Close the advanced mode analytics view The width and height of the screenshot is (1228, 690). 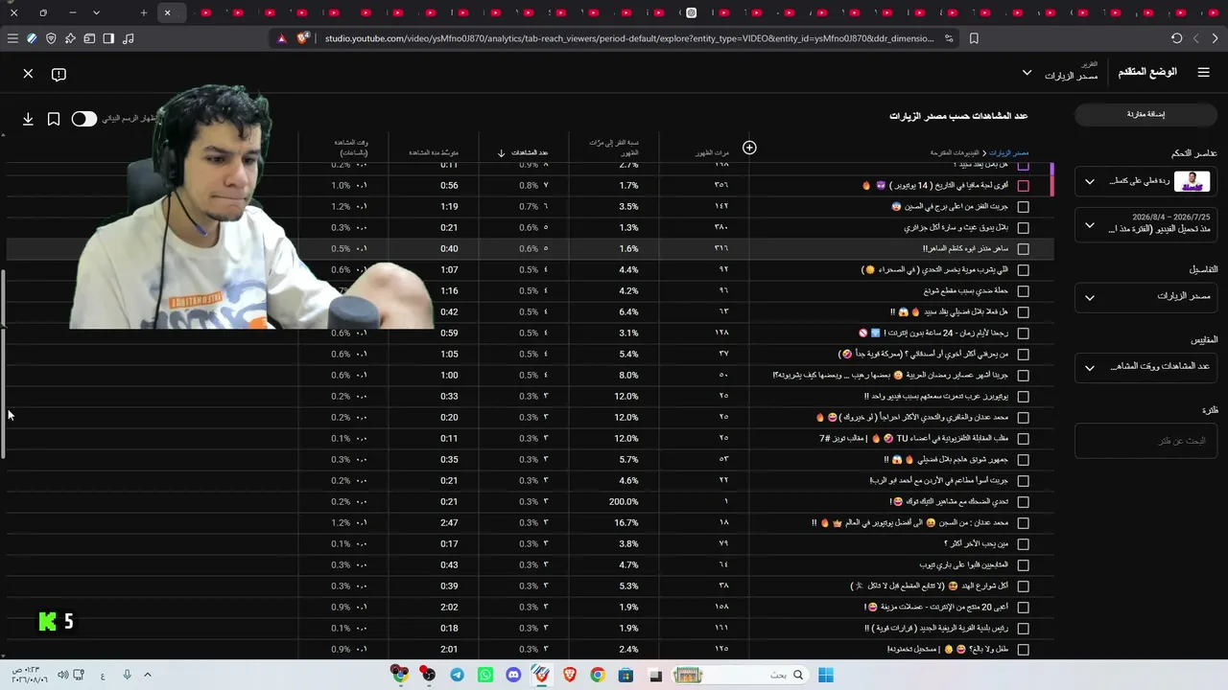(28, 74)
